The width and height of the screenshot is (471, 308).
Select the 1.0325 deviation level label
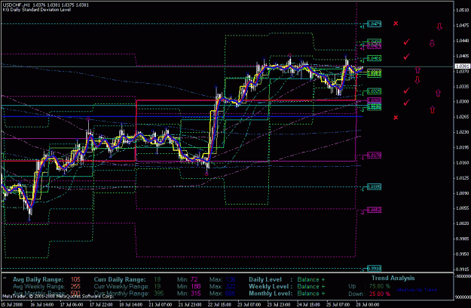pos(374,91)
